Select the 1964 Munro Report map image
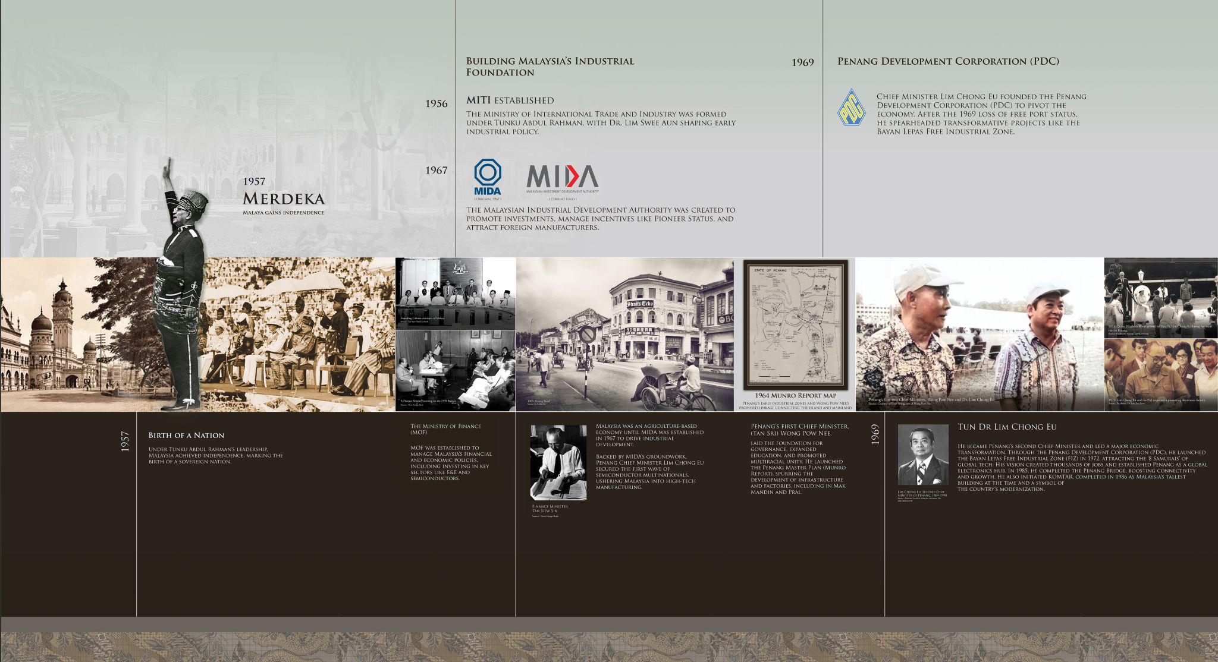 pos(795,325)
